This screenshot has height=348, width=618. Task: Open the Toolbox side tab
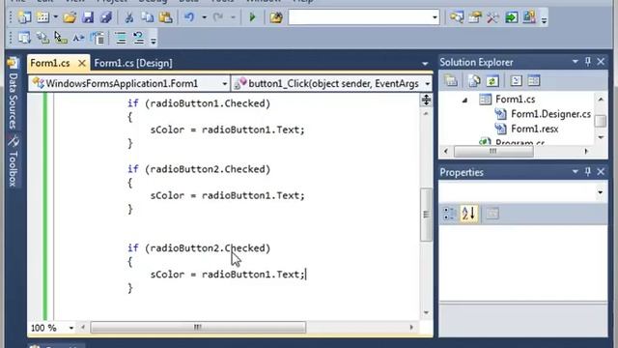pos(13,161)
